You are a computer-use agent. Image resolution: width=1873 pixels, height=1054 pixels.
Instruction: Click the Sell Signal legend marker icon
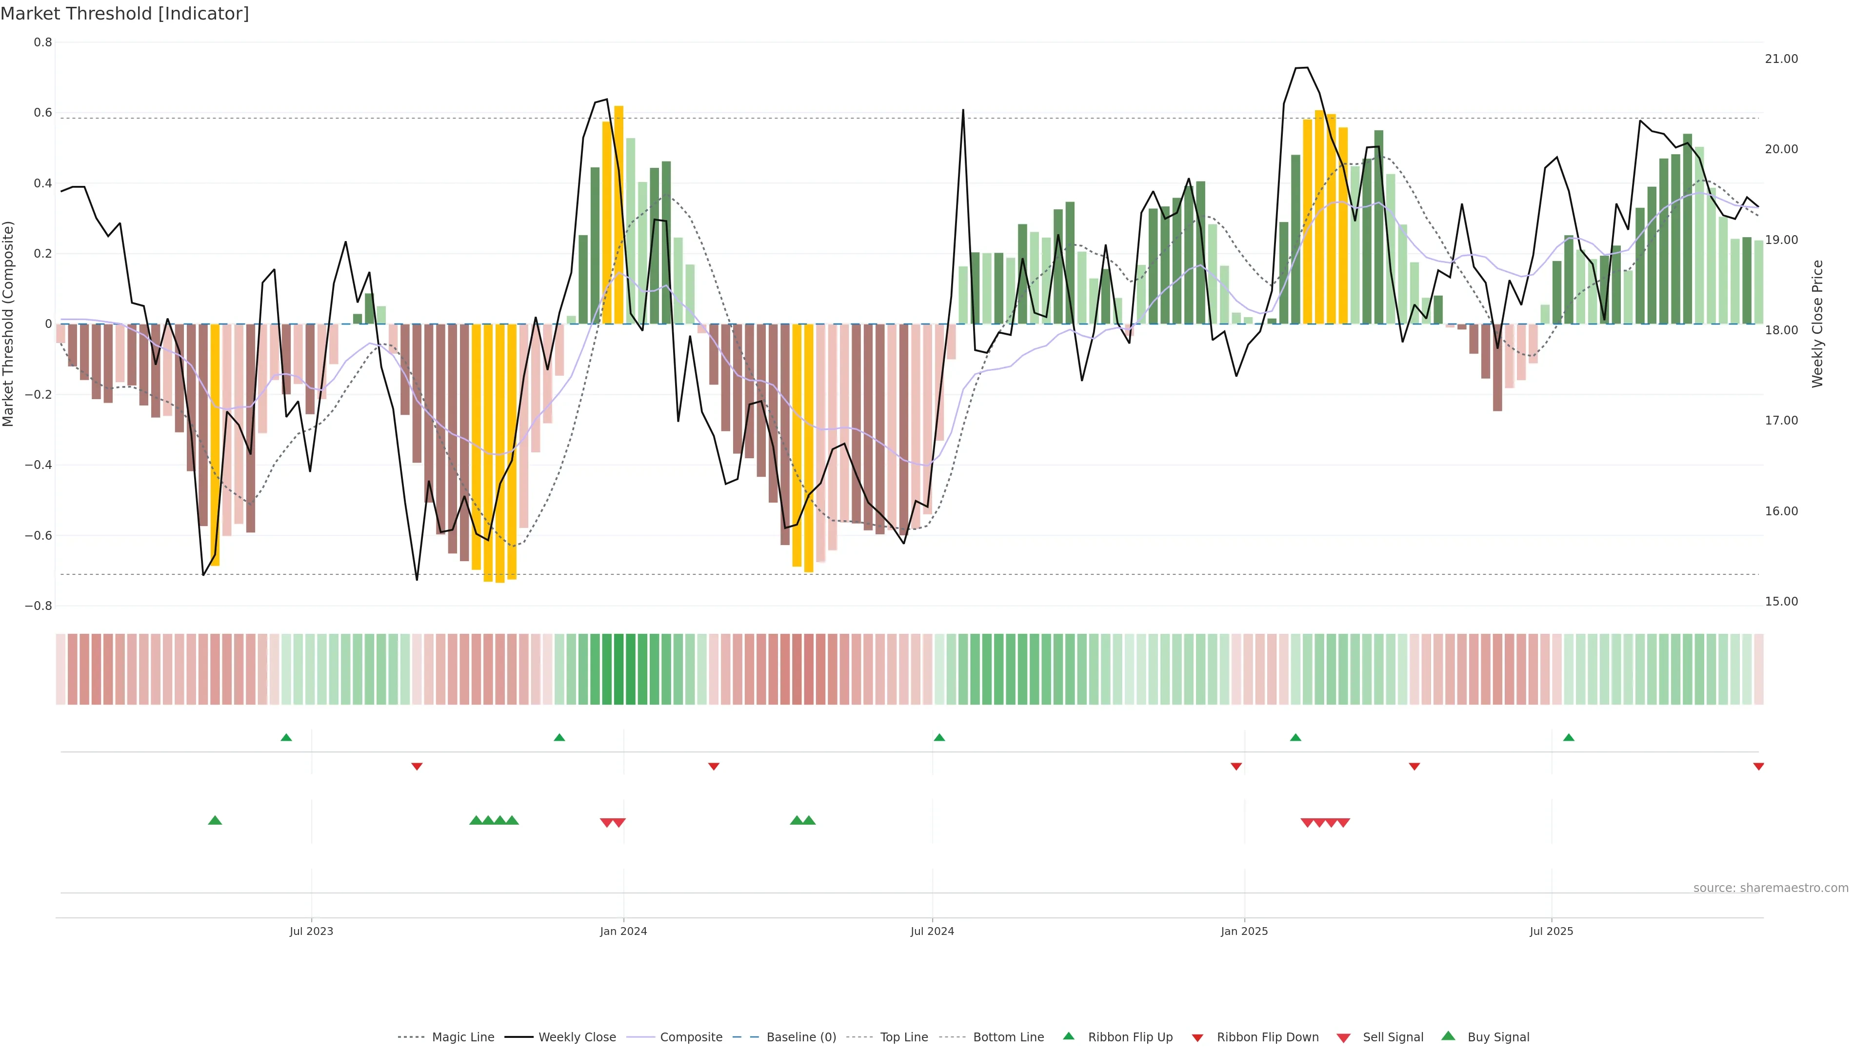click(x=1344, y=1038)
